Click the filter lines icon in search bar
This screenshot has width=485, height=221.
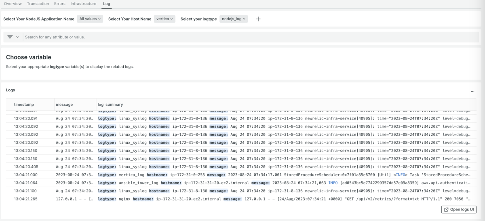click(x=10, y=37)
